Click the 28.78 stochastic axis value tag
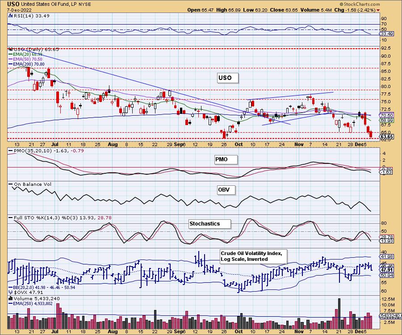Viewport: 402px width, 335px height. click(x=387, y=237)
